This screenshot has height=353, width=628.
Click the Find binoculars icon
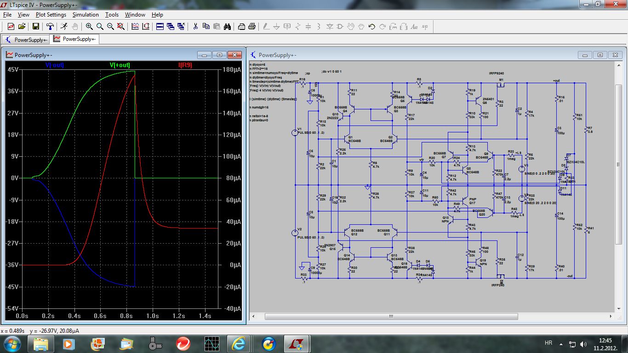pyautogui.click(x=227, y=27)
